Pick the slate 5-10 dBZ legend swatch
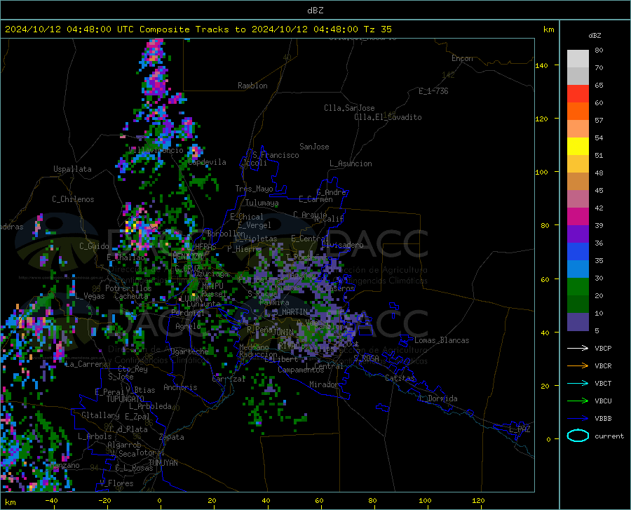 pos(578,322)
